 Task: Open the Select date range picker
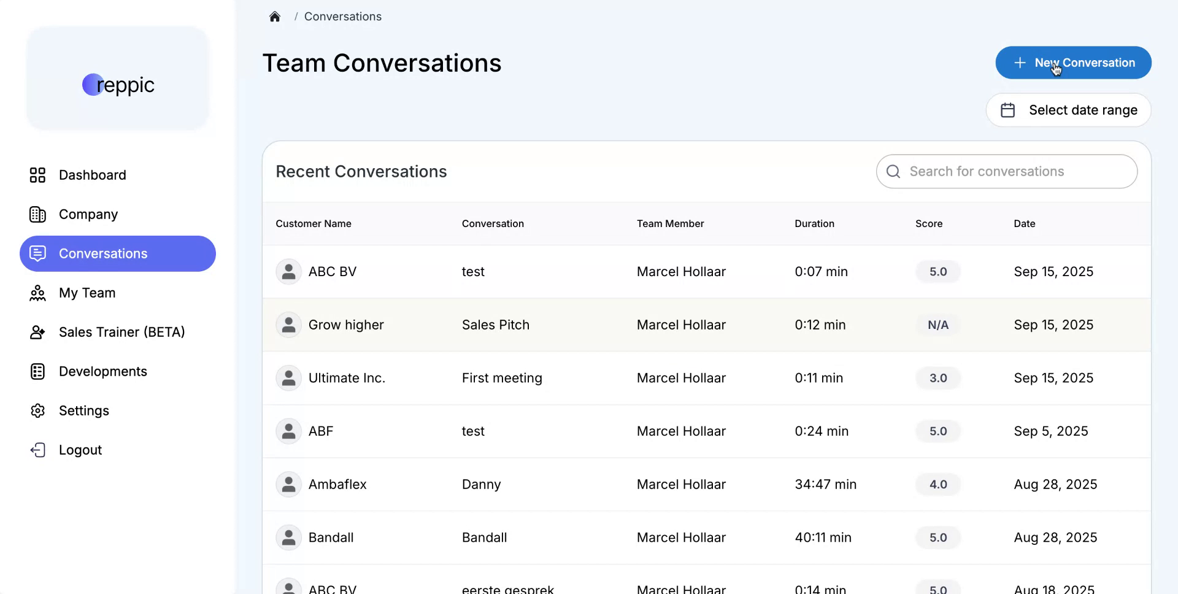click(x=1068, y=110)
